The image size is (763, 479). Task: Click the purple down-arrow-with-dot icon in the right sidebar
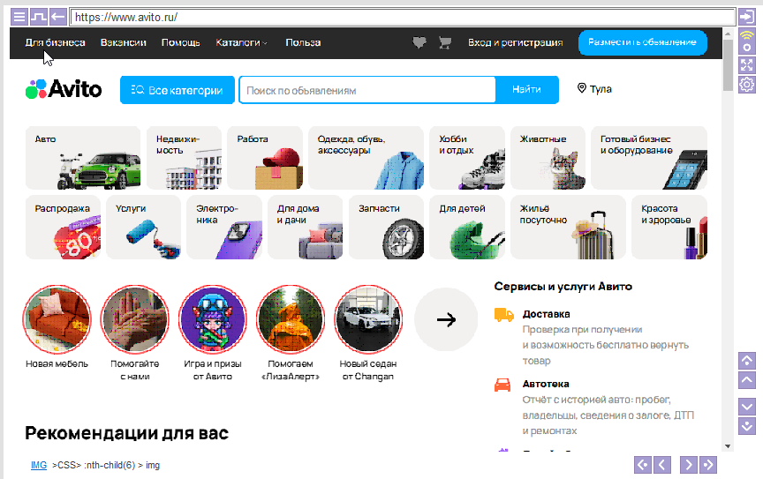(747, 425)
